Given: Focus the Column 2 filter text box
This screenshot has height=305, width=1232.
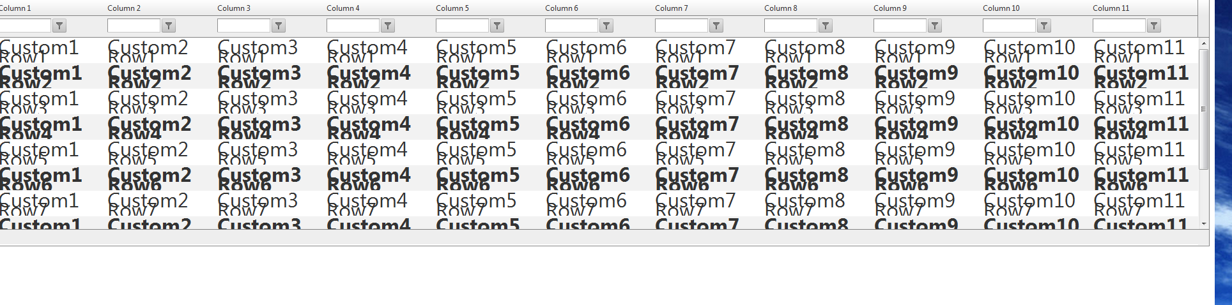Looking at the screenshot, I should pos(134,26).
